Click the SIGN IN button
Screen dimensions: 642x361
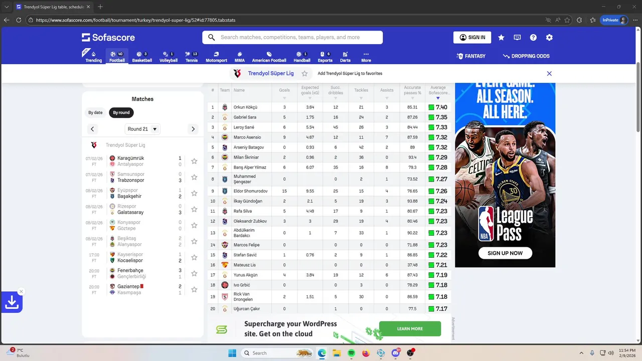tap(472, 38)
